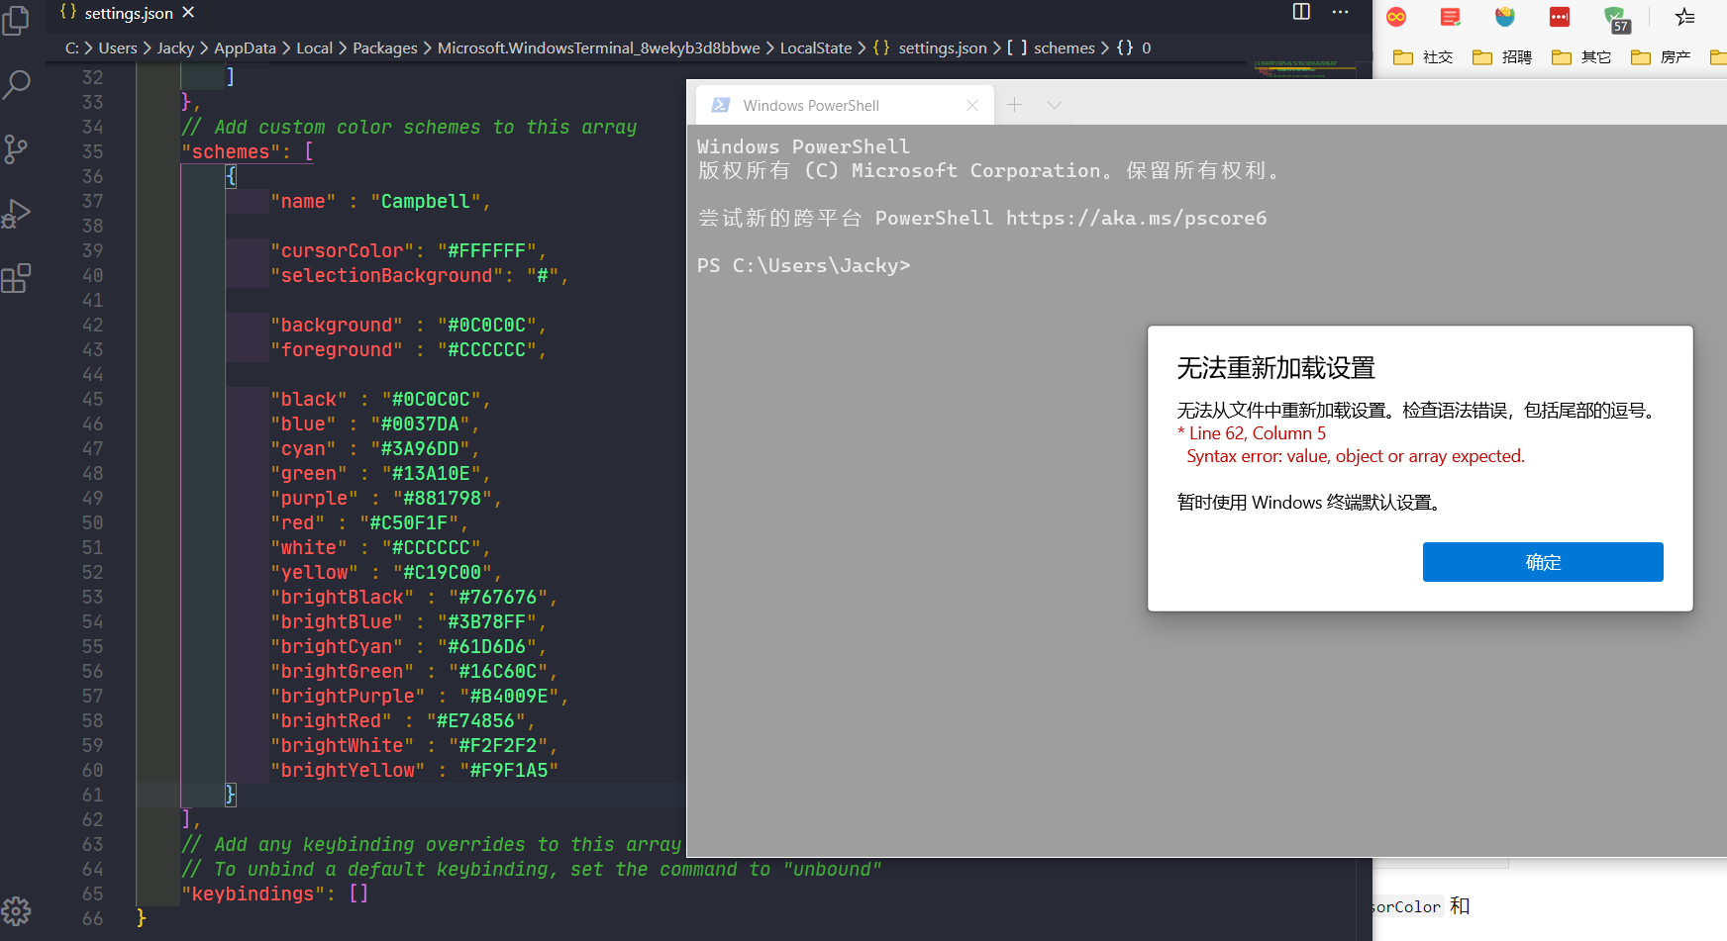The height and width of the screenshot is (941, 1727).
Task: Click the red infinity browser extension icon
Action: 1396,17
